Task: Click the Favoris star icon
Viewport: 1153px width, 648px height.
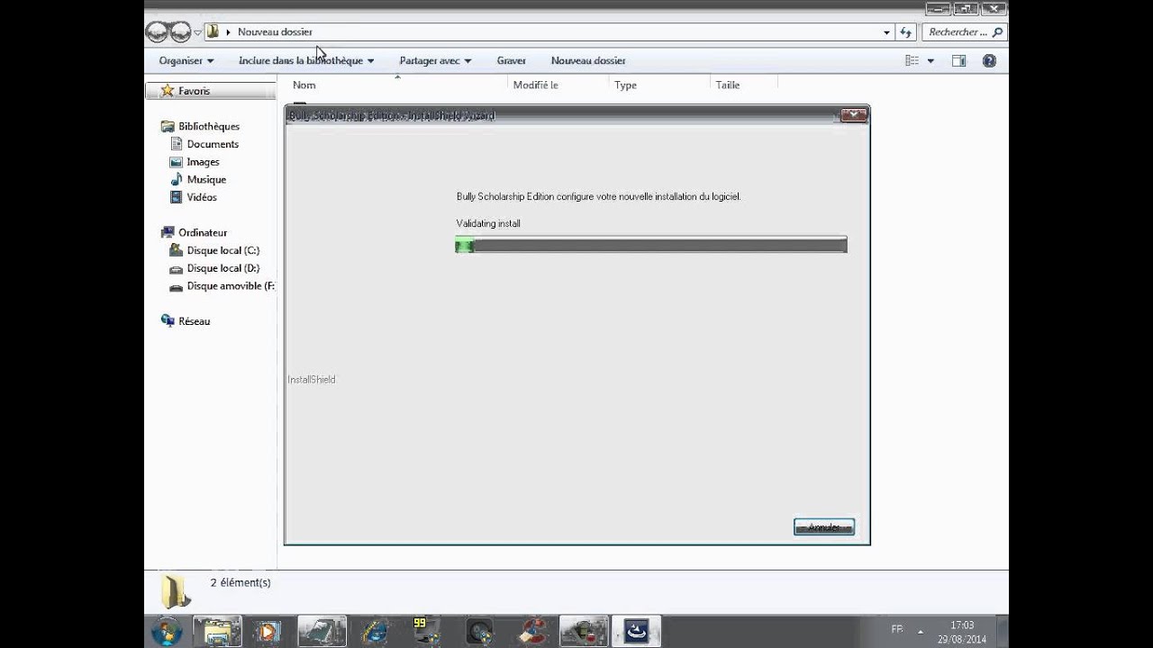Action: [167, 91]
